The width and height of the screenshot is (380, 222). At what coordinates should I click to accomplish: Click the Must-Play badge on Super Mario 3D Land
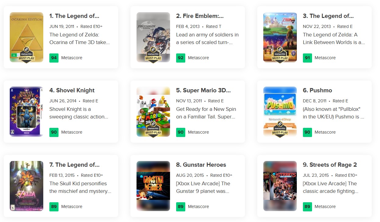(x=153, y=130)
